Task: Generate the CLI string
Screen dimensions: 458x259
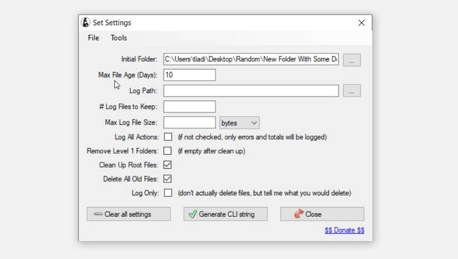Action: click(225, 214)
